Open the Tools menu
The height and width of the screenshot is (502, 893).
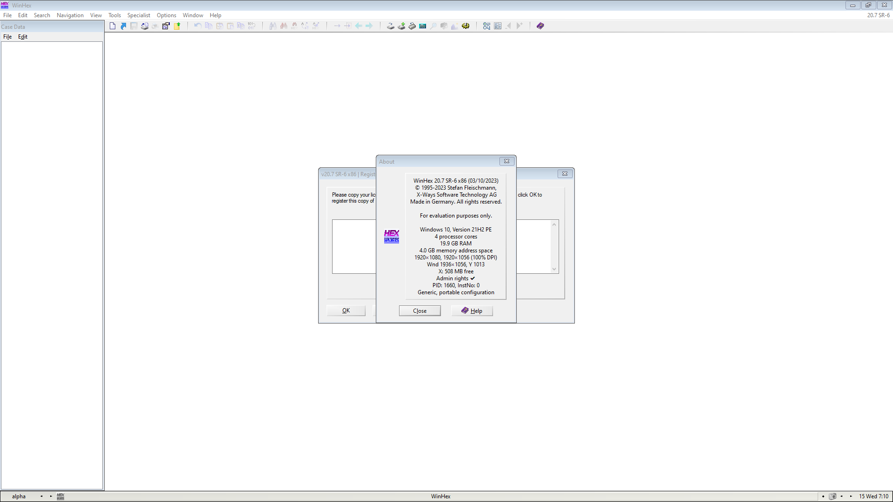pyautogui.click(x=114, y=15)
